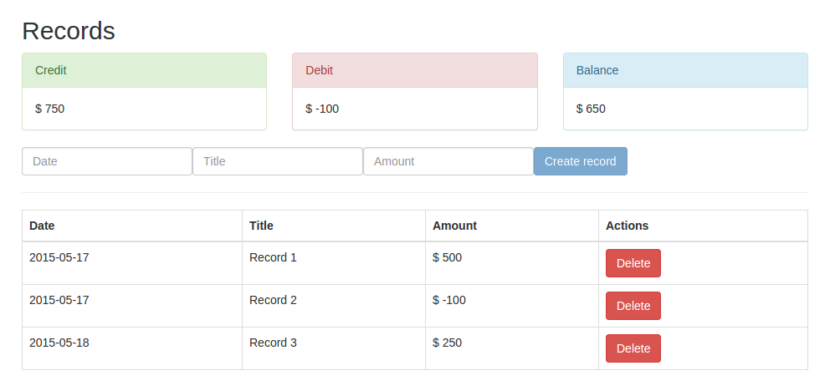
Task: Select the Amount input box
Action: pyautogui.click(x=448, y=161)
